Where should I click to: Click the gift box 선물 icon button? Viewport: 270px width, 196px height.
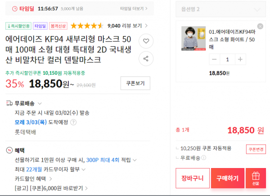pyautogui.click(x=256, y=178)
